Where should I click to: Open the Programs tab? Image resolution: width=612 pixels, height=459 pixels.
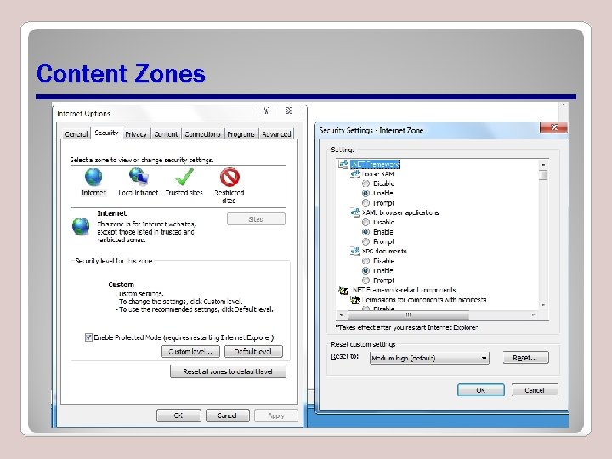tap(241, 134)
